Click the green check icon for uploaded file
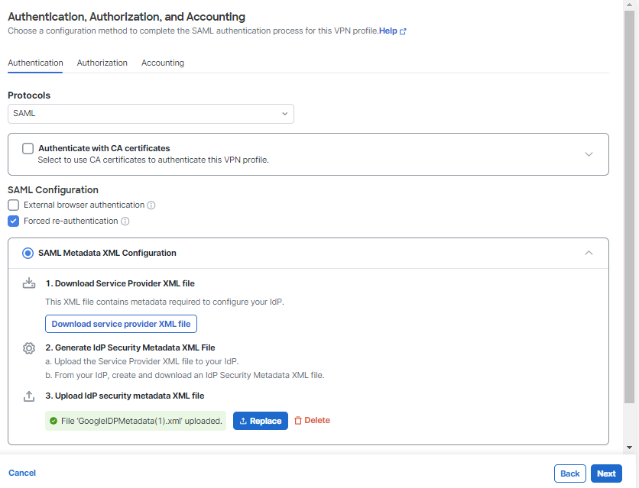639x488 pixels. tap(54, 421)
